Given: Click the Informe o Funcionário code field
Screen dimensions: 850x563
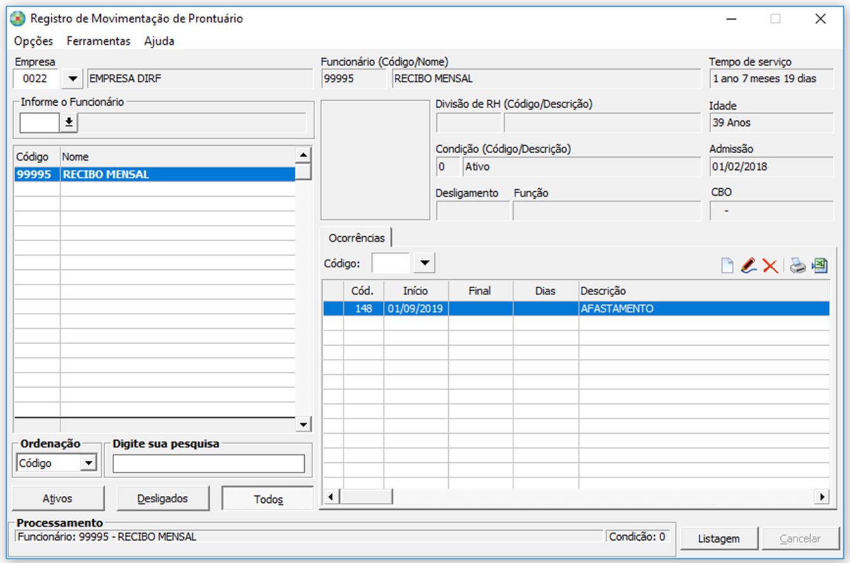Looking at the screenshot, I should click(x=40, y=123).
